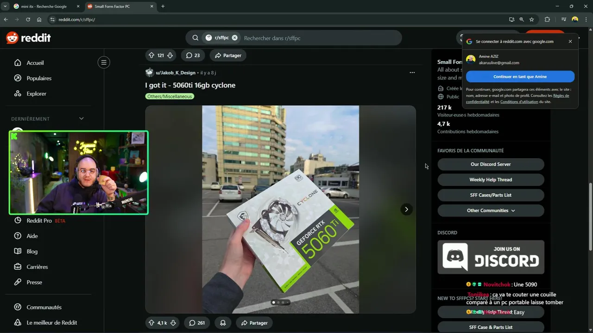Screen dimensions: 593x333
Task: Close the Google sign-in popup
Action: coord(570,41)
